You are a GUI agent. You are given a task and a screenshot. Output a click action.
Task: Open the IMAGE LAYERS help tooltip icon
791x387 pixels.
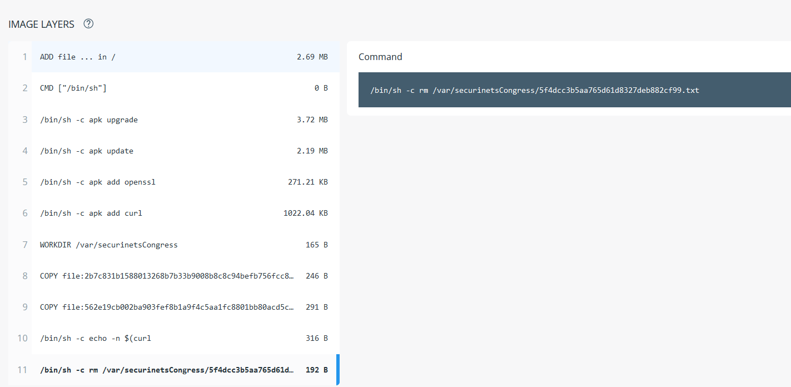(x=88, y=24)
